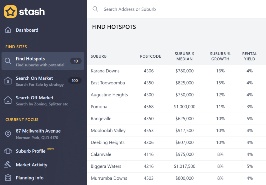
Task: Click the Search Off Market house icon
Action: tap(8, 100)
